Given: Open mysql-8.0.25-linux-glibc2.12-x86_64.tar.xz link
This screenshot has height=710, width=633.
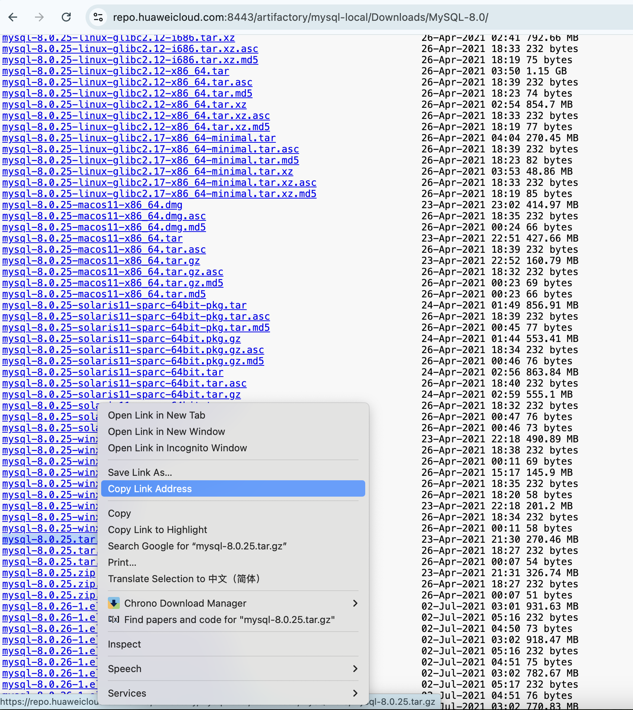Looking at the screenshot, I should pos(124,104).
